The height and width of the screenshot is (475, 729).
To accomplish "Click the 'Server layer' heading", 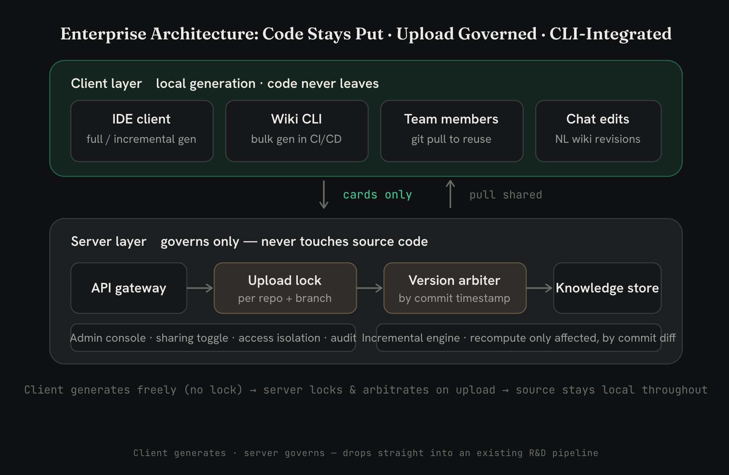I will tap(109, 241).
